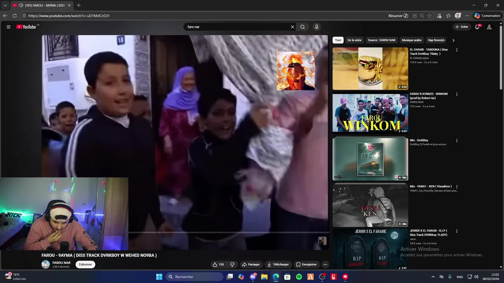The height and width of the screenshot is (283, 504).
Task: Search Windows with the Rechercher box
Action: tap(195, 277)
